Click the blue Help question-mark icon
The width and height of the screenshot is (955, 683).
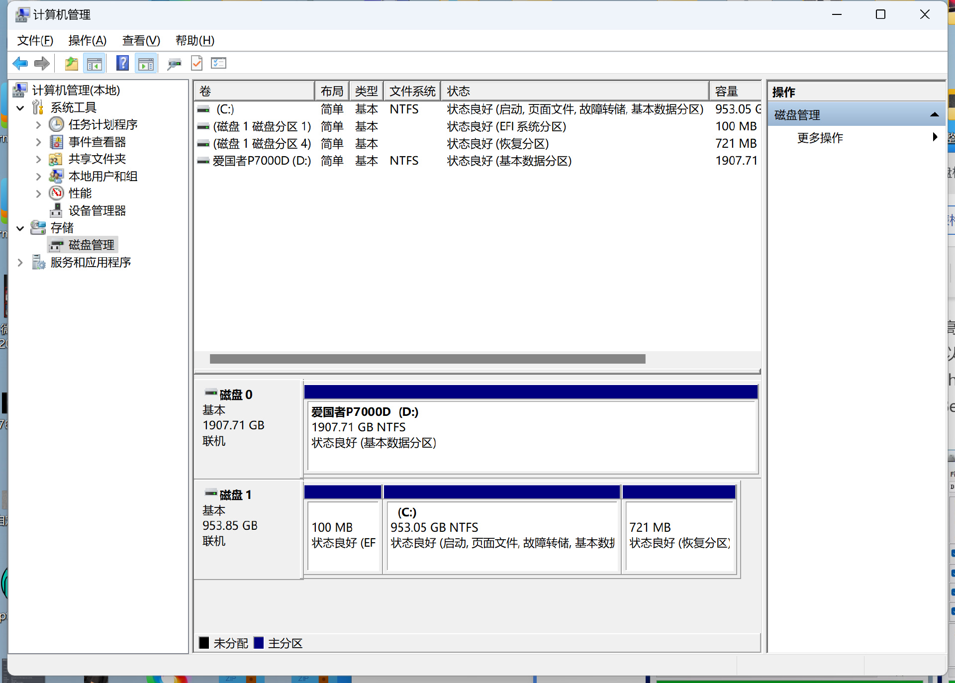(122, 63)
